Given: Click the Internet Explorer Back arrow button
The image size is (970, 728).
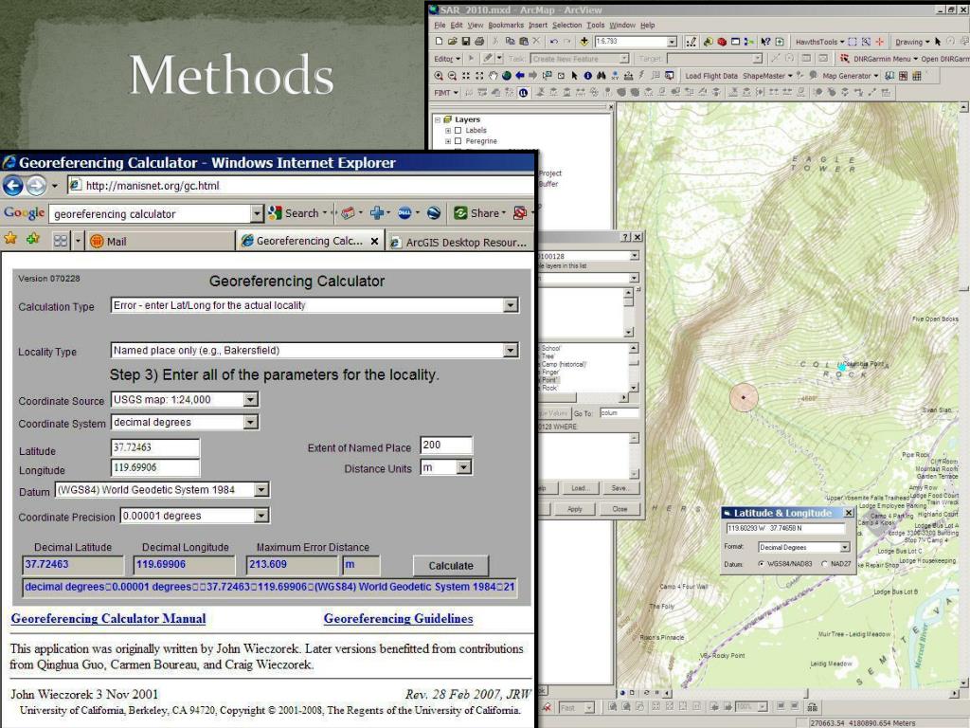Looking at the screenshot, I should (13, 185).
